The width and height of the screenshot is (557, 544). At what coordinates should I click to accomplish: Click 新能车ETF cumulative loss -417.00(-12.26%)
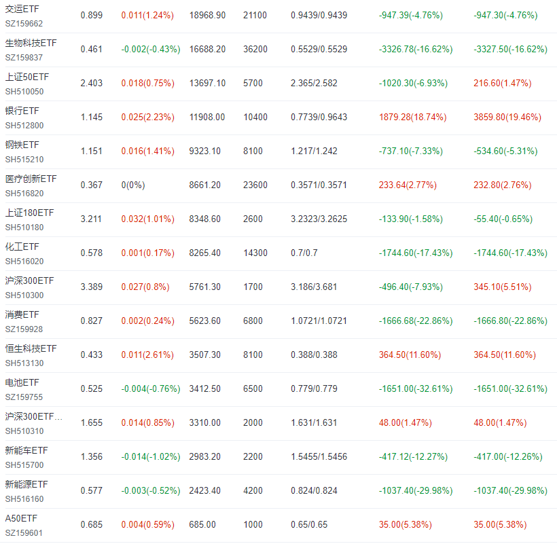tap(508, 456)
